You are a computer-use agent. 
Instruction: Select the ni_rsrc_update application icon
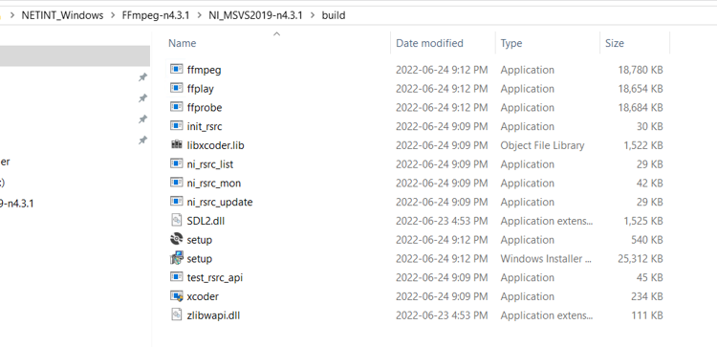click(177, 201)
